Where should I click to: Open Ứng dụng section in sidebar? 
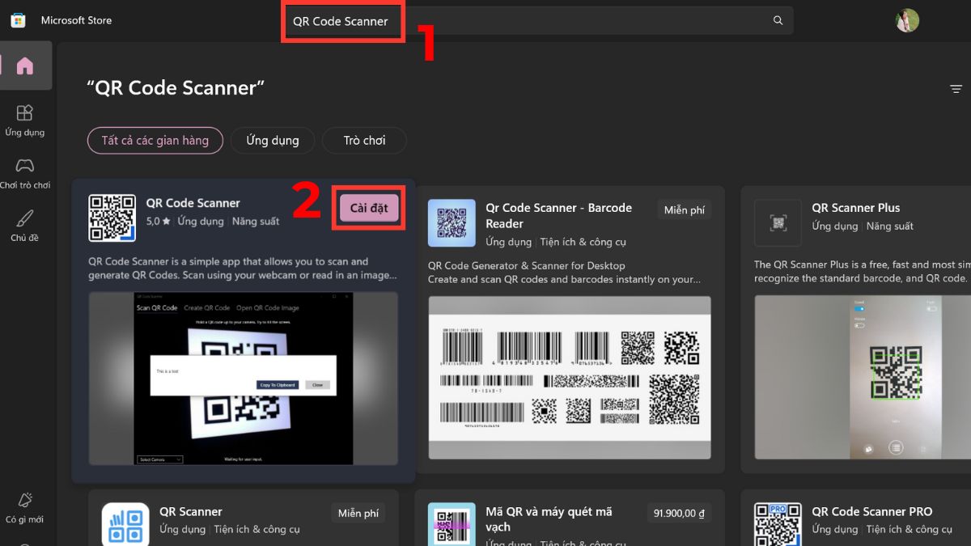coord(25,120)
